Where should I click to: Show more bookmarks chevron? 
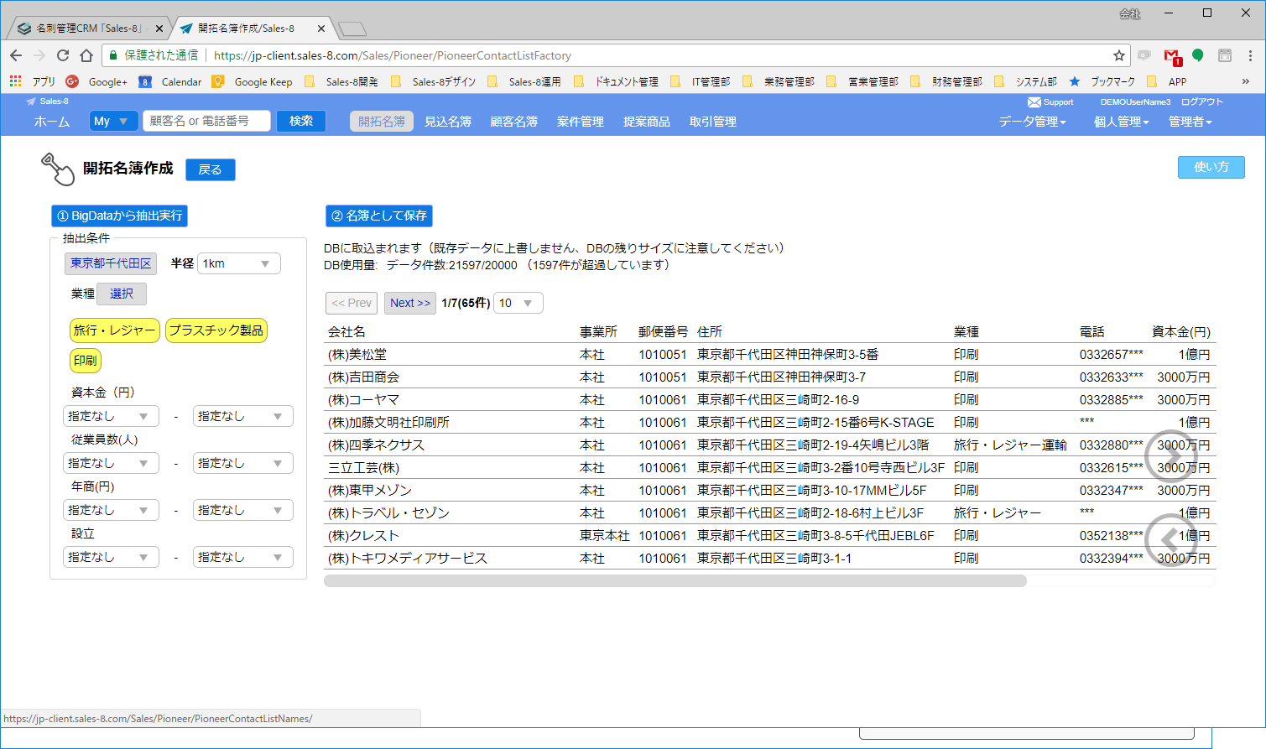(1245, 81)
